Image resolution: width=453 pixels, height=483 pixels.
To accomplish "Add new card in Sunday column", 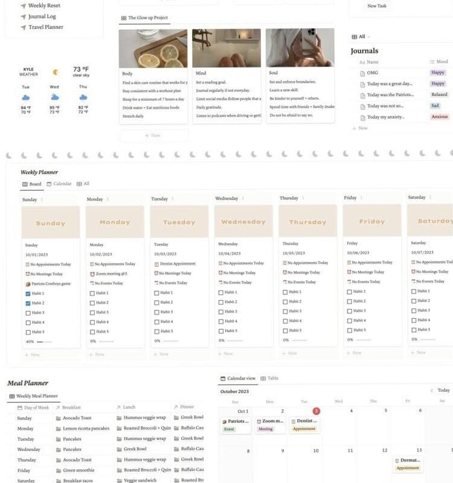I will coord(32,355).
